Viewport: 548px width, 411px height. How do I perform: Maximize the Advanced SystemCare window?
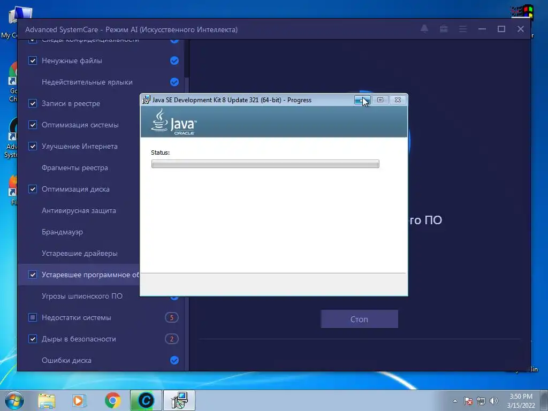[501, 29]
